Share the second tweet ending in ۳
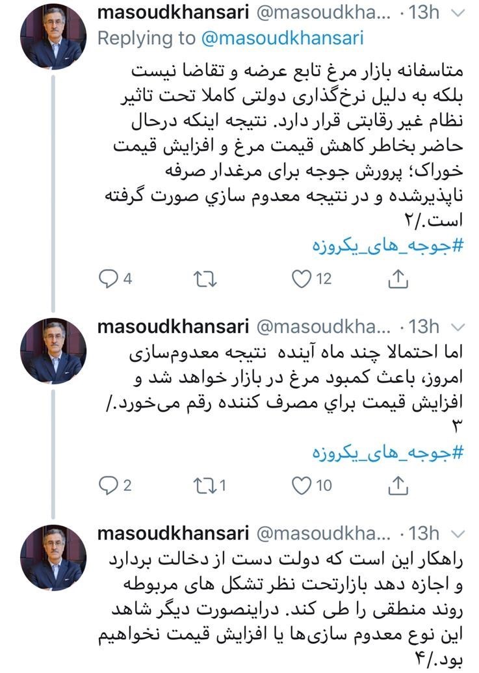 pos(397,485)
